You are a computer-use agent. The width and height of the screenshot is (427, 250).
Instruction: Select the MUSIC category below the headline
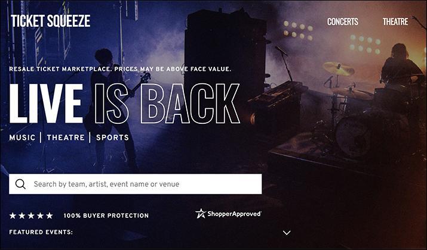tap(22, 137)
